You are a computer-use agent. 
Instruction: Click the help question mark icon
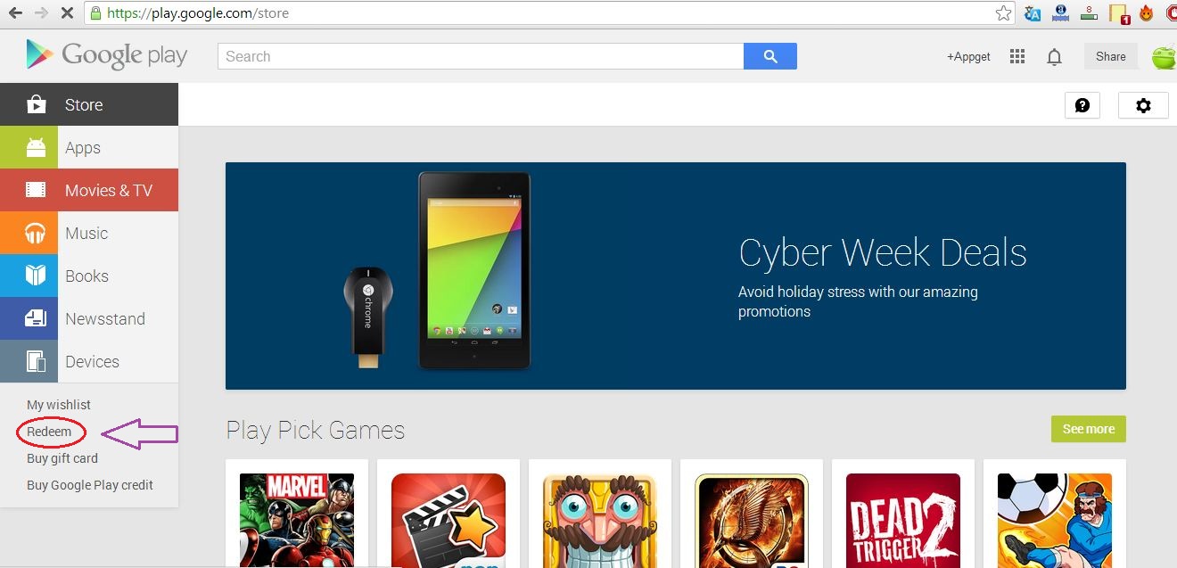[x=1082, y=105]
